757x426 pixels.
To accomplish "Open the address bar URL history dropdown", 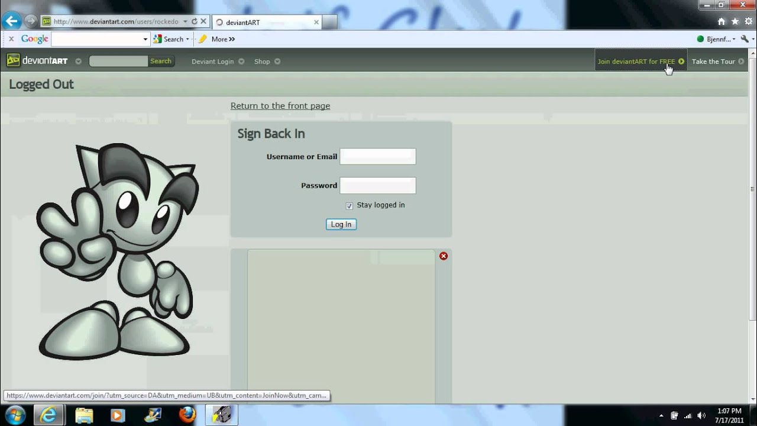I will pos(185,21).
